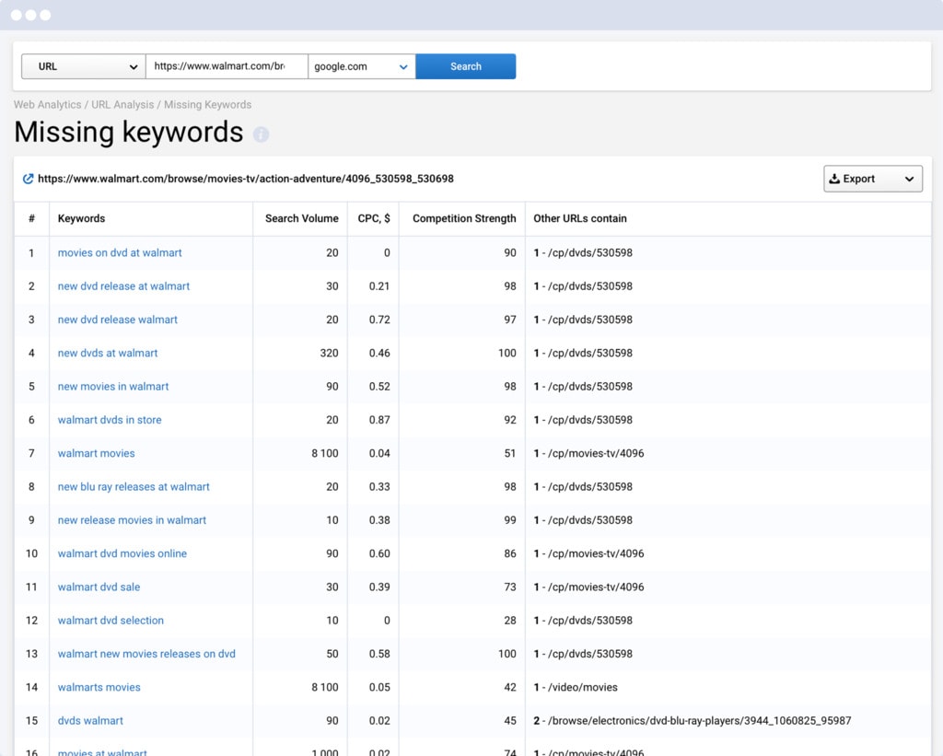Sort by Keywords column header

81,218
